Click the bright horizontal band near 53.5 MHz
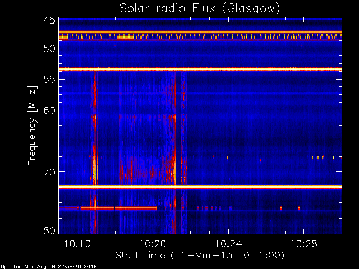This screenshot has width=359, height=269. pyautogui.click(x=200, y=69)
